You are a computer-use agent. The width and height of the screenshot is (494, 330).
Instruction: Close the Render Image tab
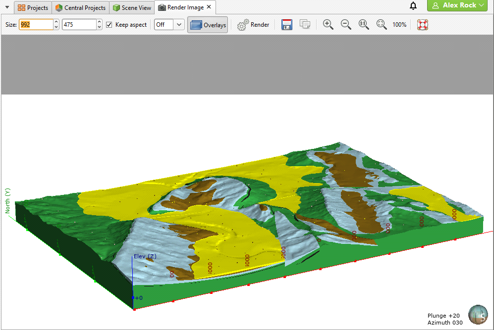[209, 7]
